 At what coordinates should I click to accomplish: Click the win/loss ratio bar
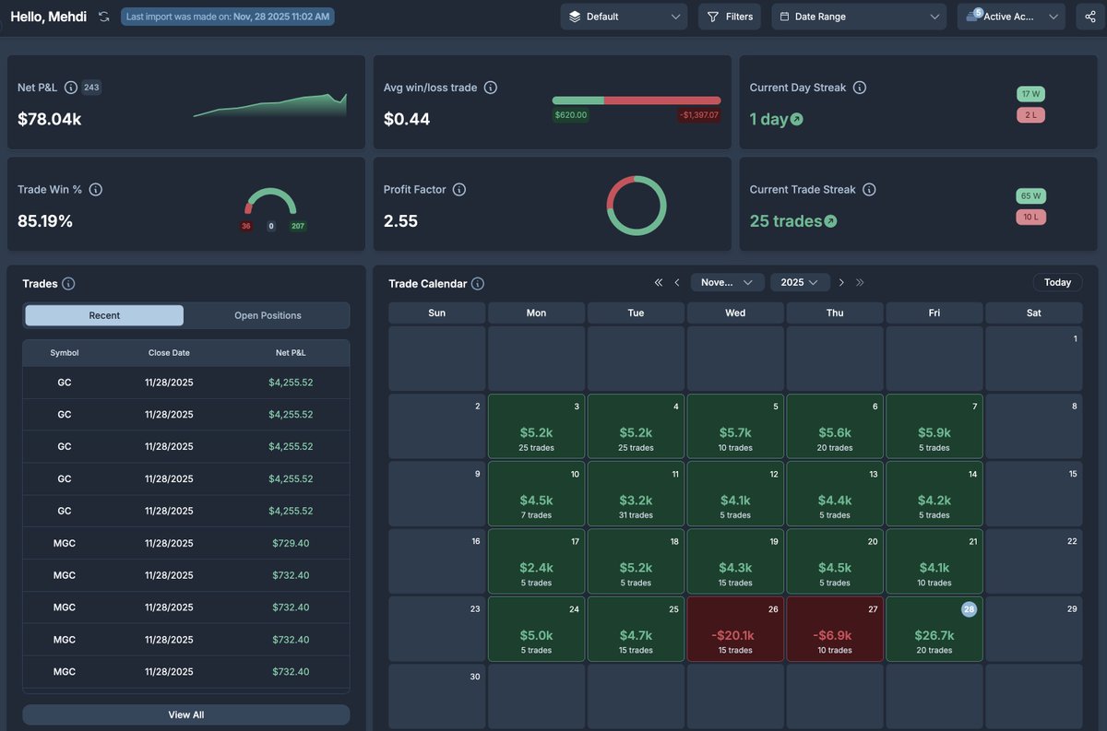[x=636, y=99]
